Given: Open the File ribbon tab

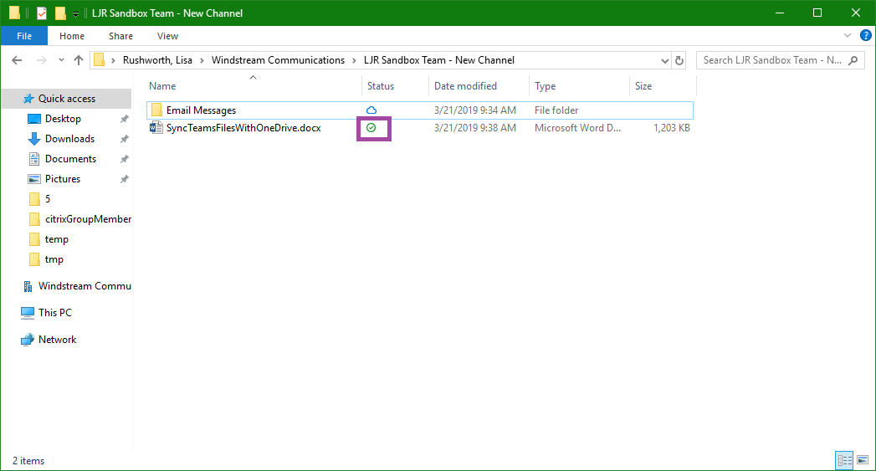Looking at the screenshot, I should tap(24, 36).
